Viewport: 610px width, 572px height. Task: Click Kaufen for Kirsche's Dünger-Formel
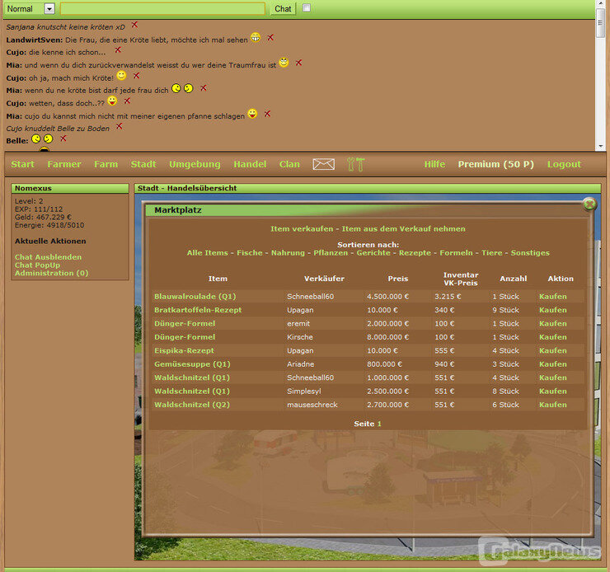pos(553,337)
